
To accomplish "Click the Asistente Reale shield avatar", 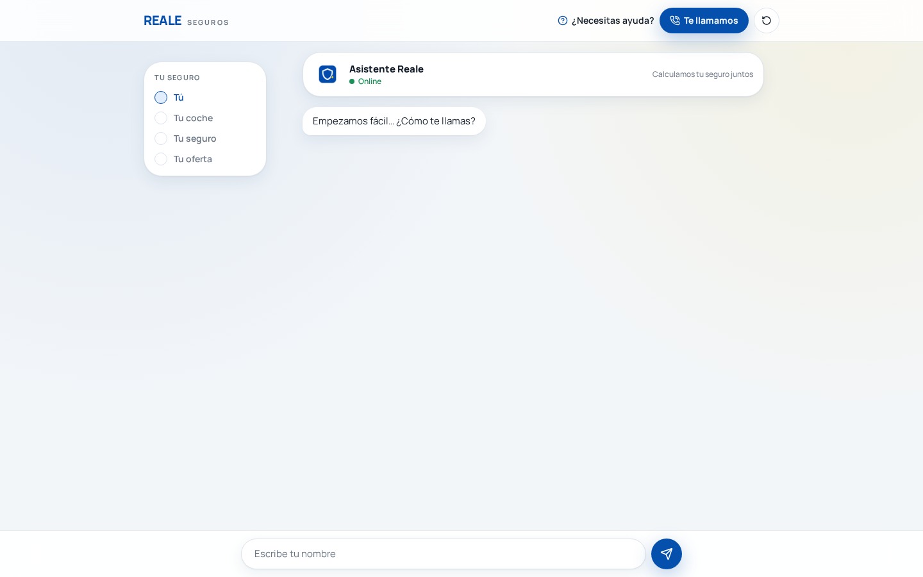I will point(328,74).
